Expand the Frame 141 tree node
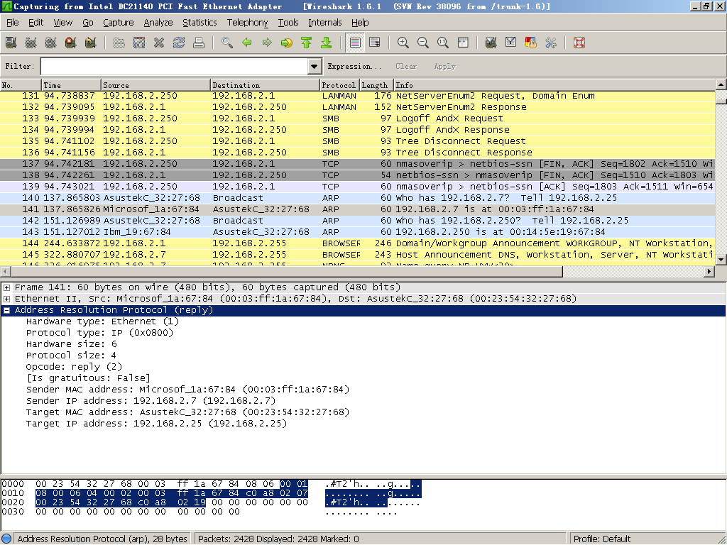Viewport: 727px width, 545px height. (x=7, y=287)
